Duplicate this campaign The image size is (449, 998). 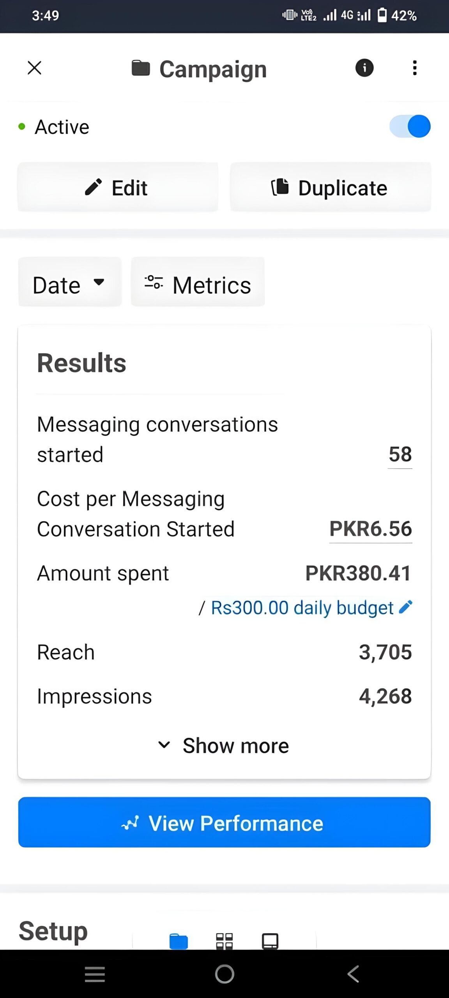point(331,188)
